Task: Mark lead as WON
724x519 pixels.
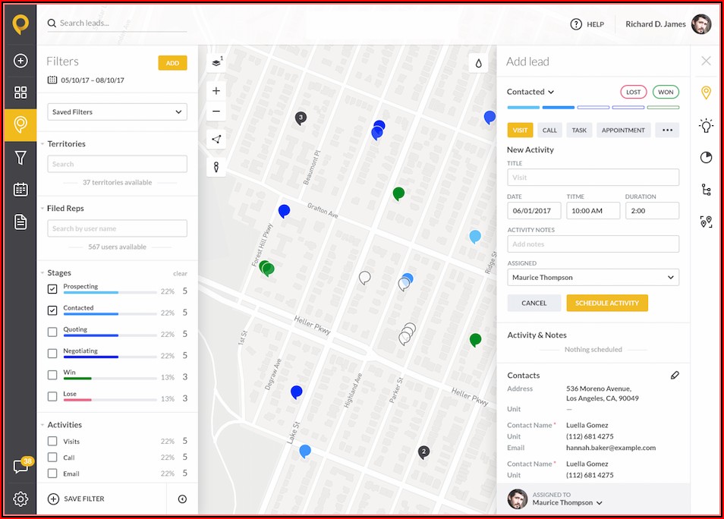Action: tap(665, 92)
